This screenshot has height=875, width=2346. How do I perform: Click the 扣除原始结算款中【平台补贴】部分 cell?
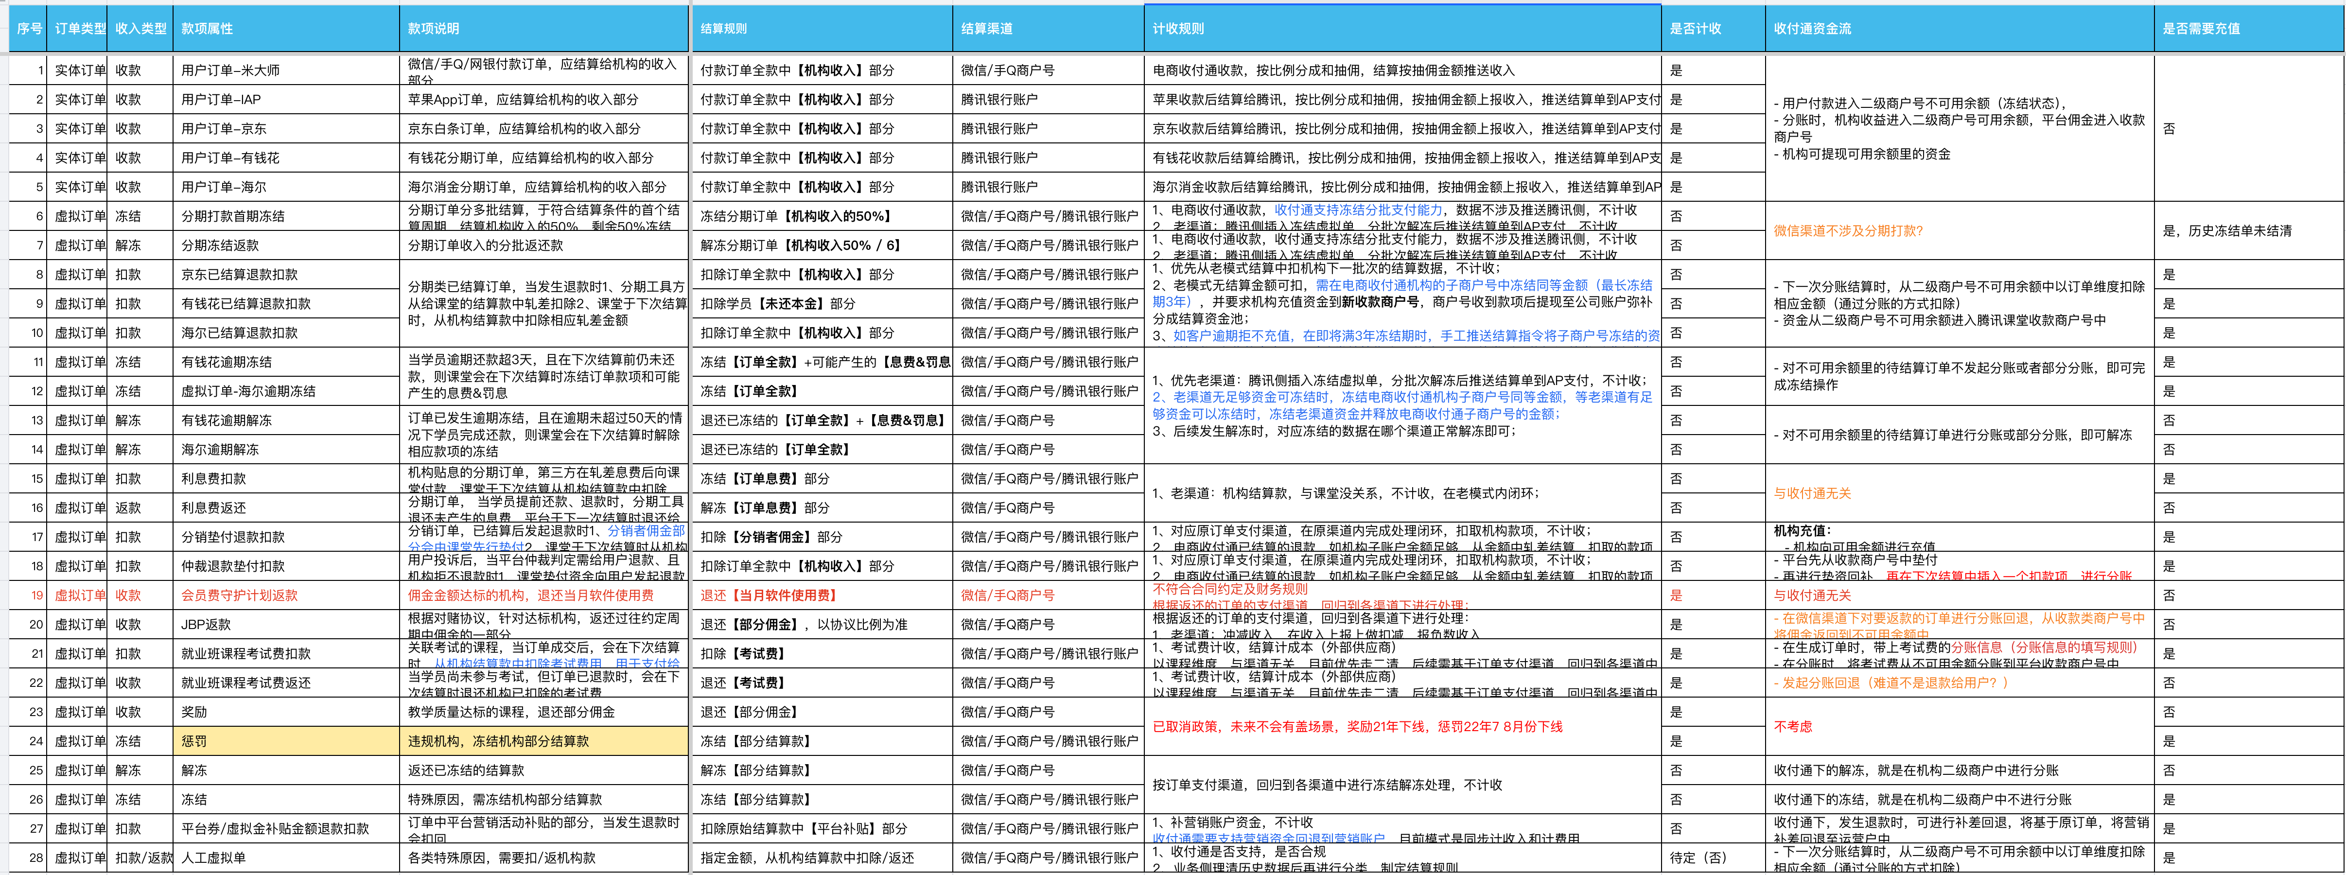click(823, 828)
